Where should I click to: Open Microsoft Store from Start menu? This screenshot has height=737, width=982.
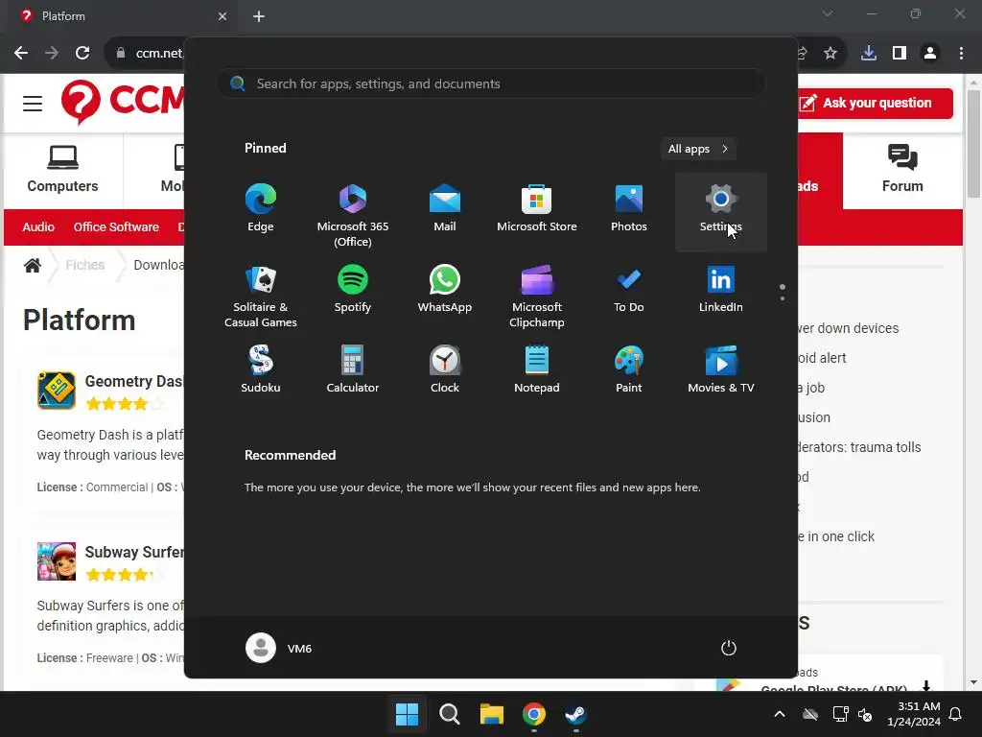(x=537, y=208)
